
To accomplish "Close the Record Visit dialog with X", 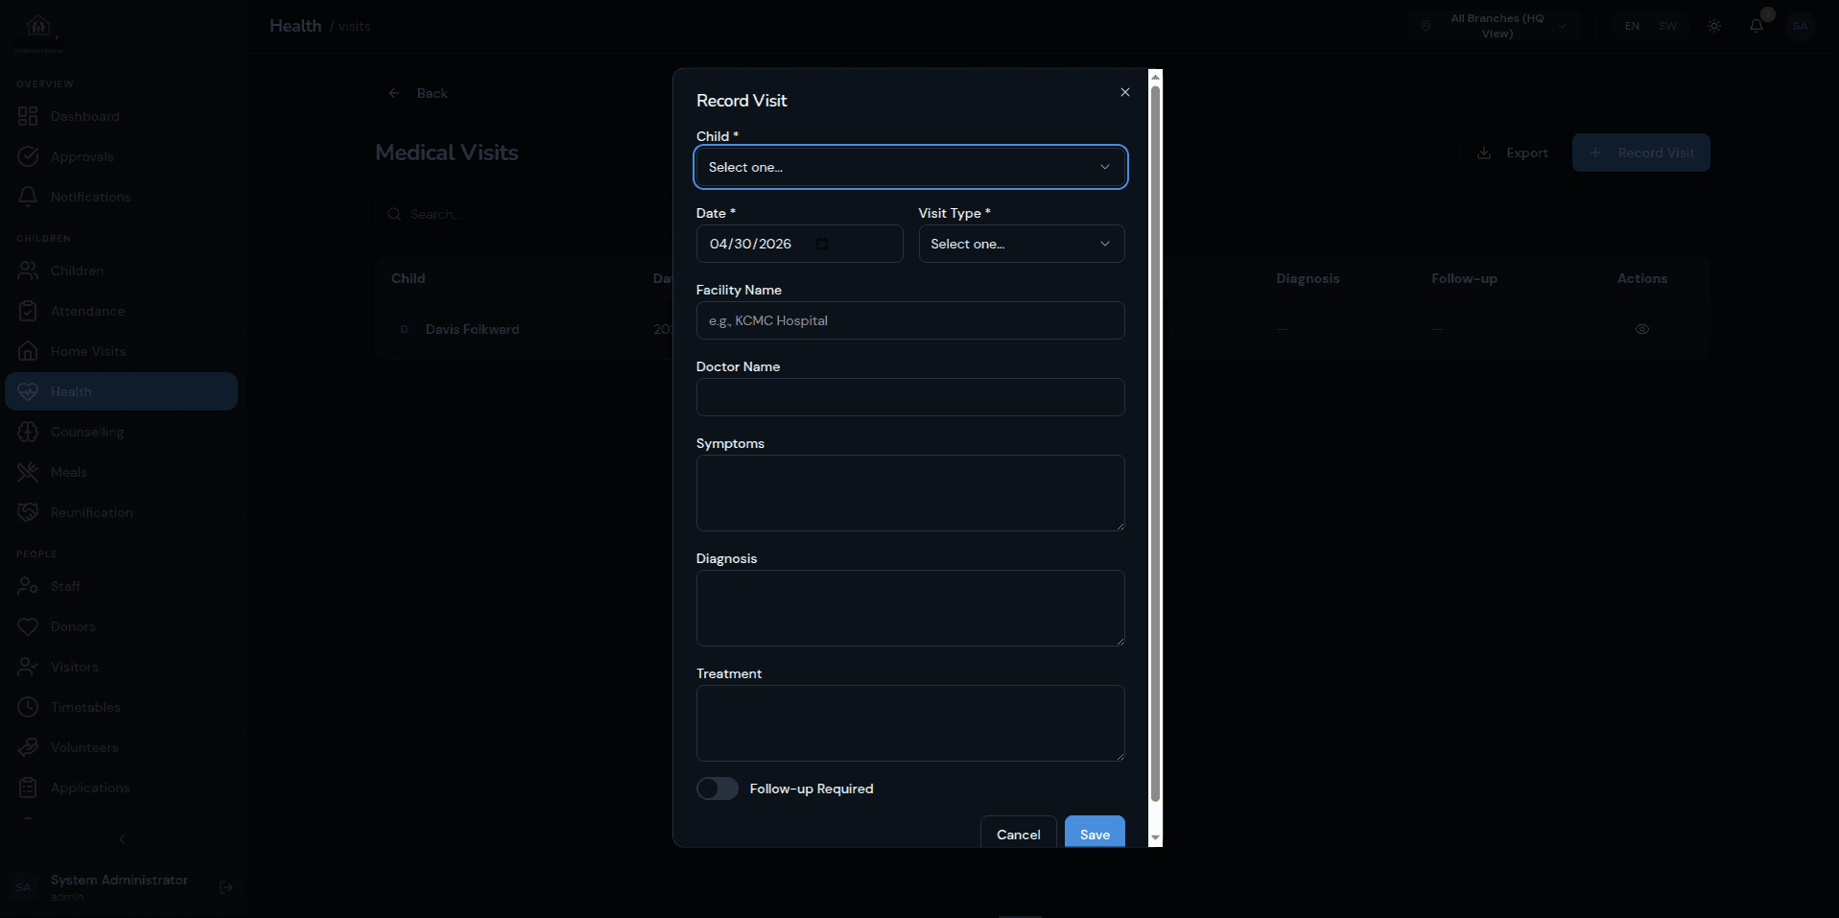I will click(1124, 92).
